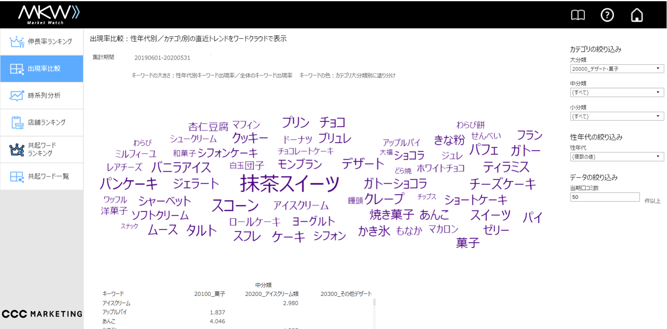Viewport: 667px width, 329px height.
Task: Click the 当期口コミ数 input field
Action: pyautogui.click(x=604, y=197)
